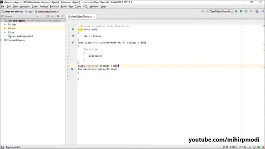Run with coverage icon
This screenshot has height=149, width=265.
point(246,11)
